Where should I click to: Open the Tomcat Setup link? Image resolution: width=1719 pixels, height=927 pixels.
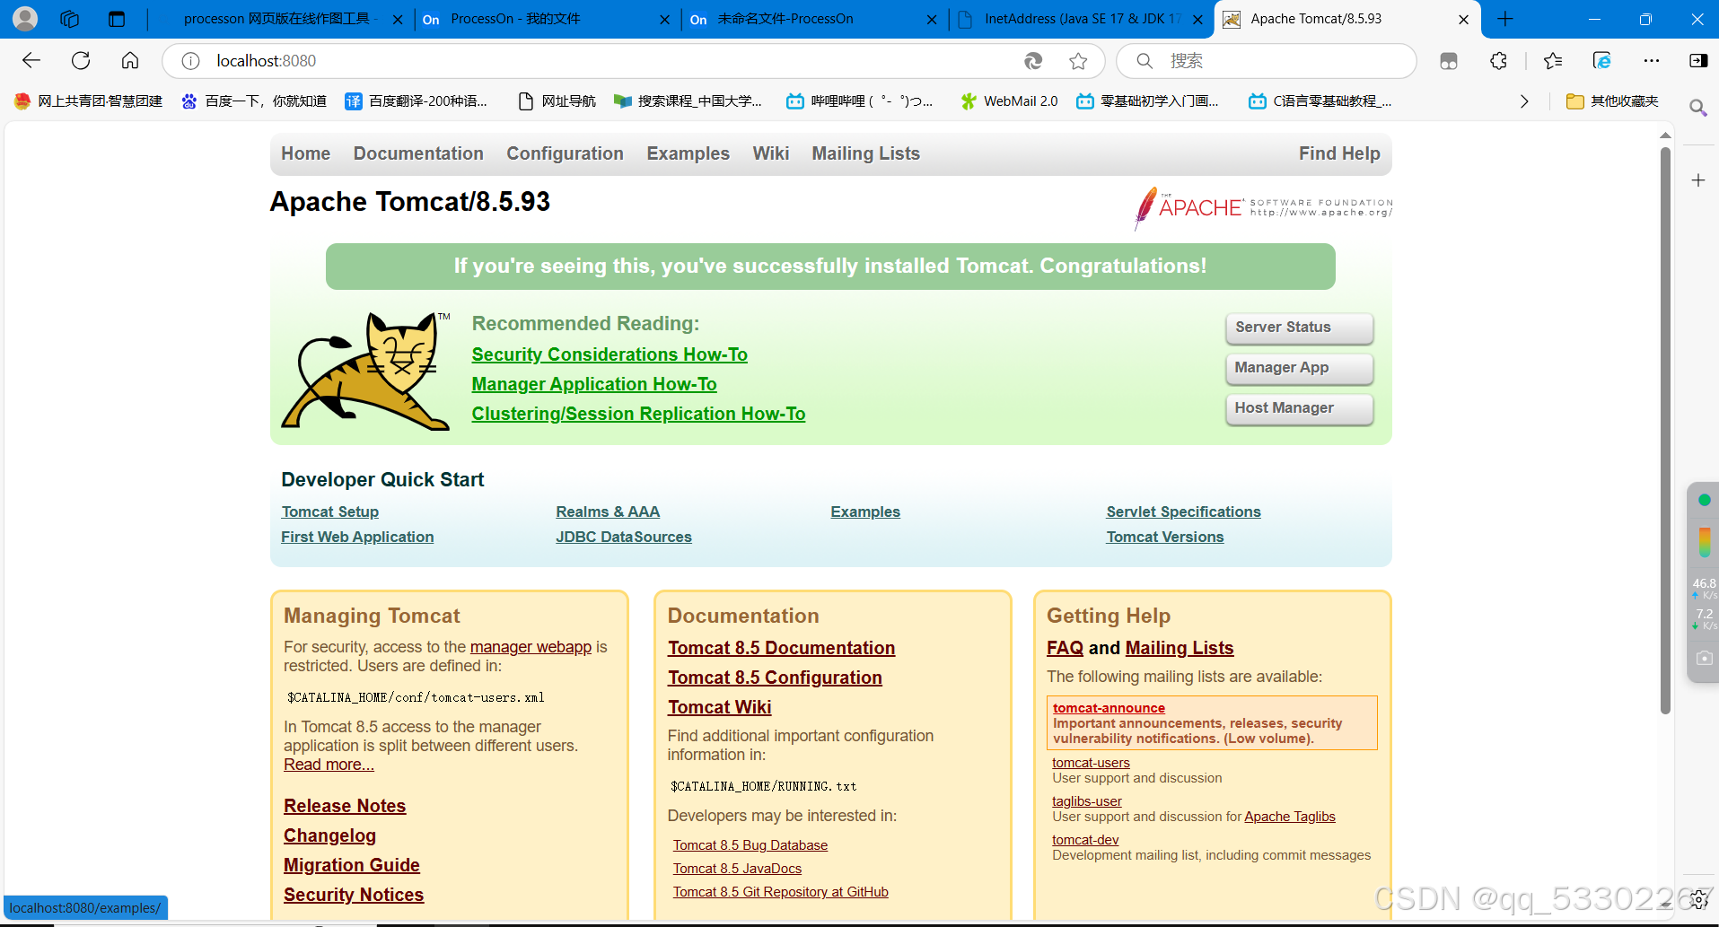(x=329, y=512)
